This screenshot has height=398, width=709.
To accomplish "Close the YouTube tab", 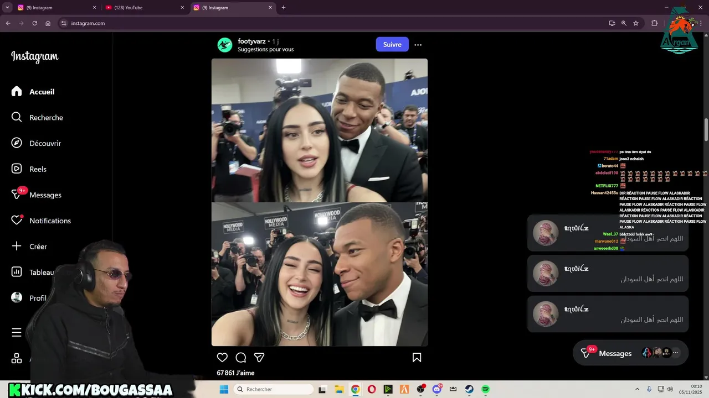I will (182, 8).
